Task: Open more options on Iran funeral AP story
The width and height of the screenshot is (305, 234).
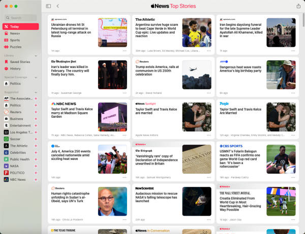Action: [x=293, y=51]
